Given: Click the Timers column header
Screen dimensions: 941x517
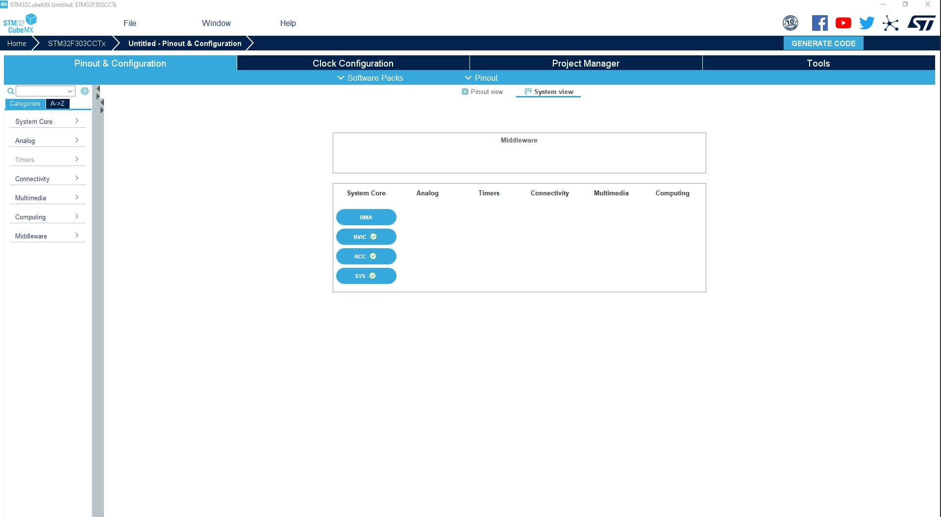Looking at the screenshot, I should click(x=489, y=193).
